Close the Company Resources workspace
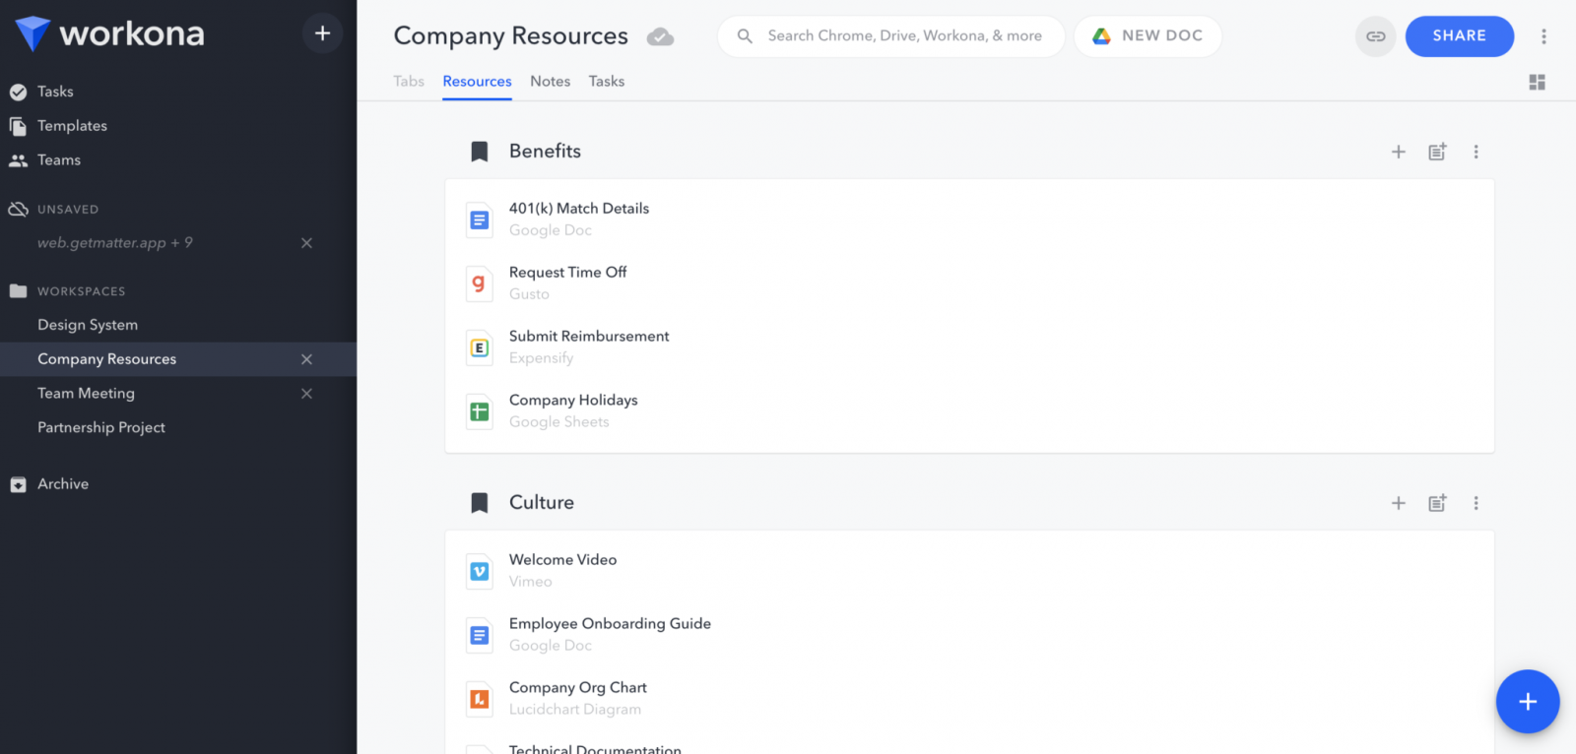The image size is (1576, 754). coord(306,359)
